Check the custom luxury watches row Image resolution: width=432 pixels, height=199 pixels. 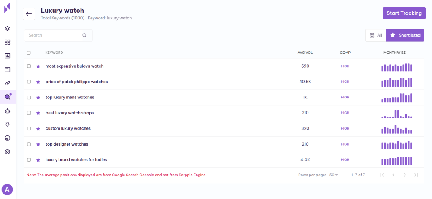(x=29, y=129)
